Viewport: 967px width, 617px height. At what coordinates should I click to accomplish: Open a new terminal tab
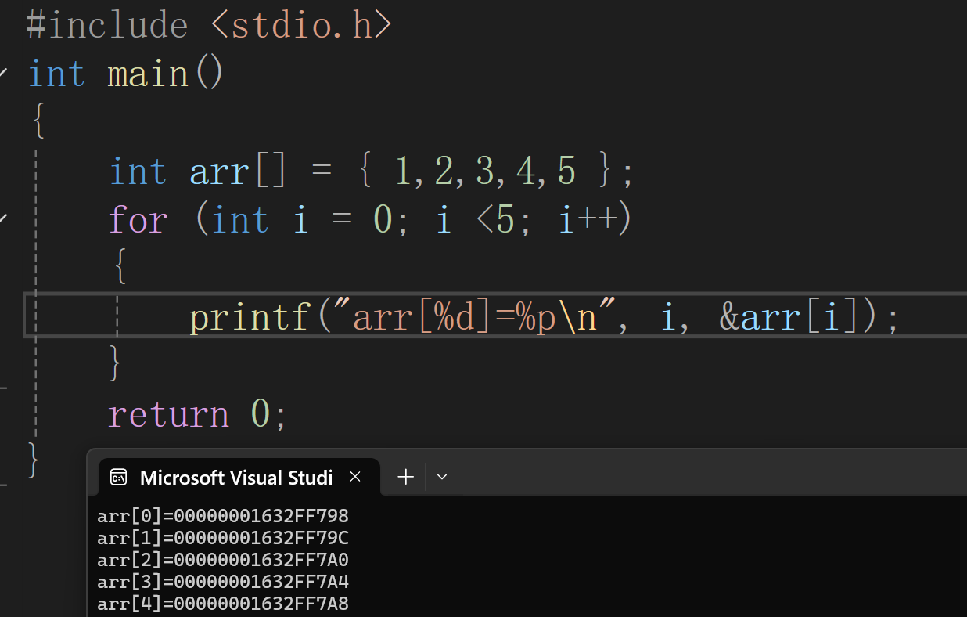[x=405, y=477]
